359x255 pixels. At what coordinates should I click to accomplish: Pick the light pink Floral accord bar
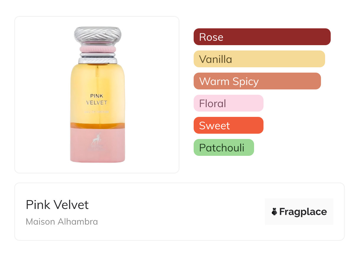[x=228, y=103]
